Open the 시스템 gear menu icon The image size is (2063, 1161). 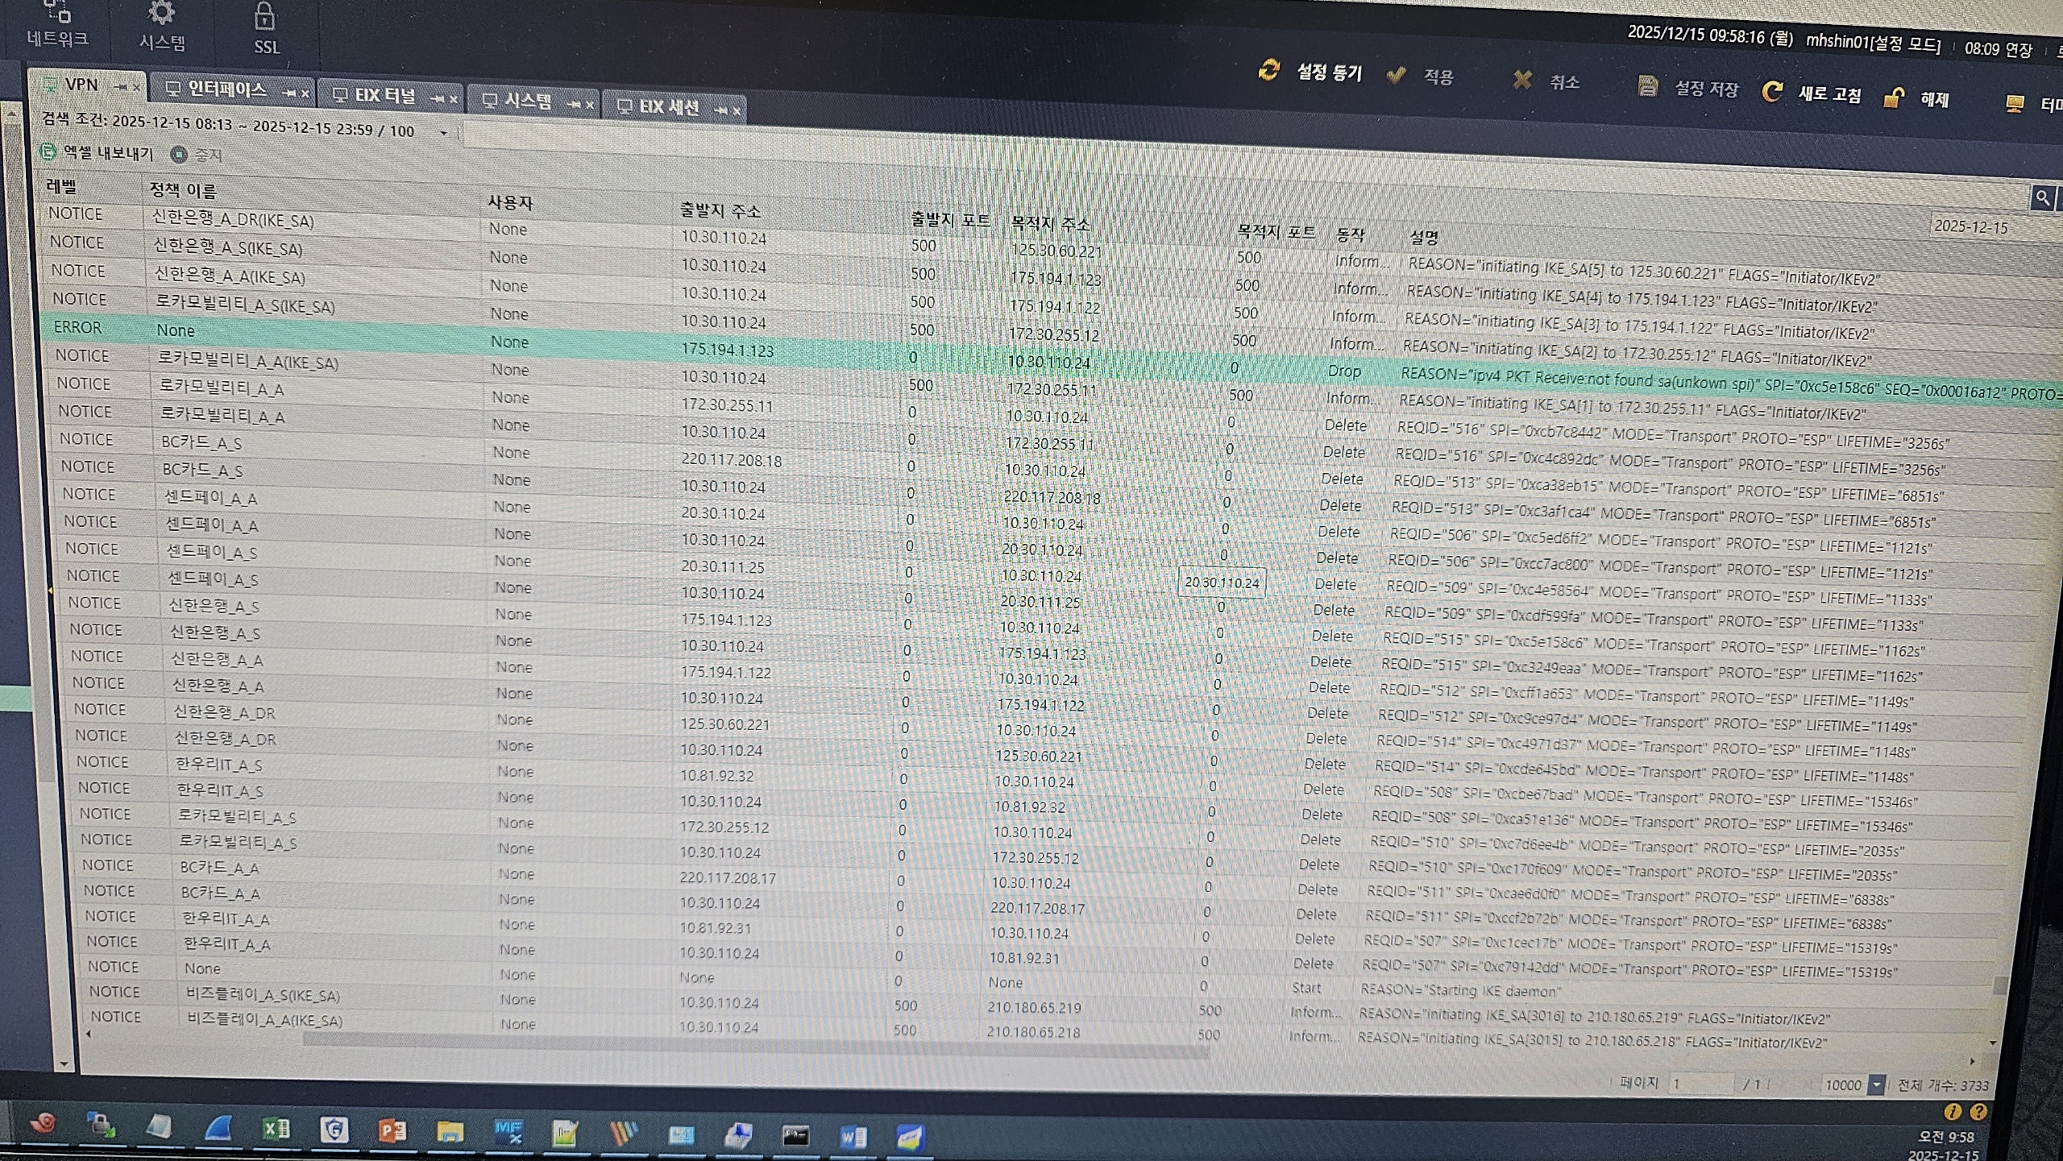tap(161, 14)
